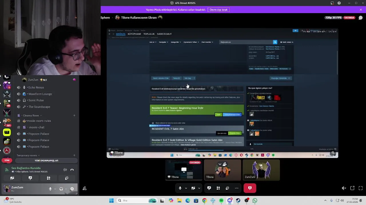Mute microphone in ZumZum user panel
Viewport: 366px width, 205px height.
coord(50,189)
